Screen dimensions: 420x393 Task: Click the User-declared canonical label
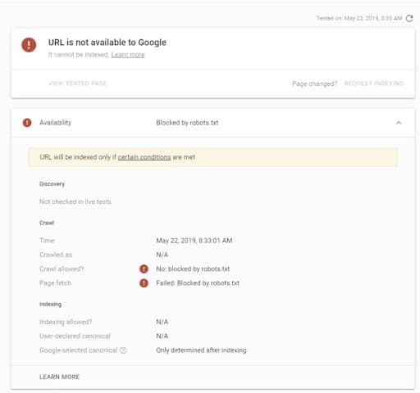point(75,337)
